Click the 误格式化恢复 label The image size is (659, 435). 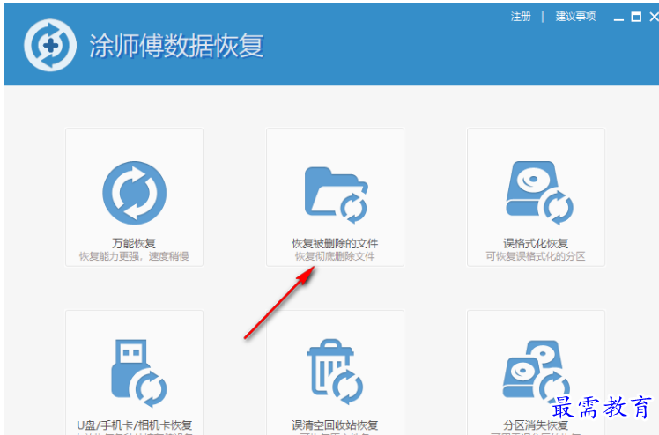[x=536, y=243]
